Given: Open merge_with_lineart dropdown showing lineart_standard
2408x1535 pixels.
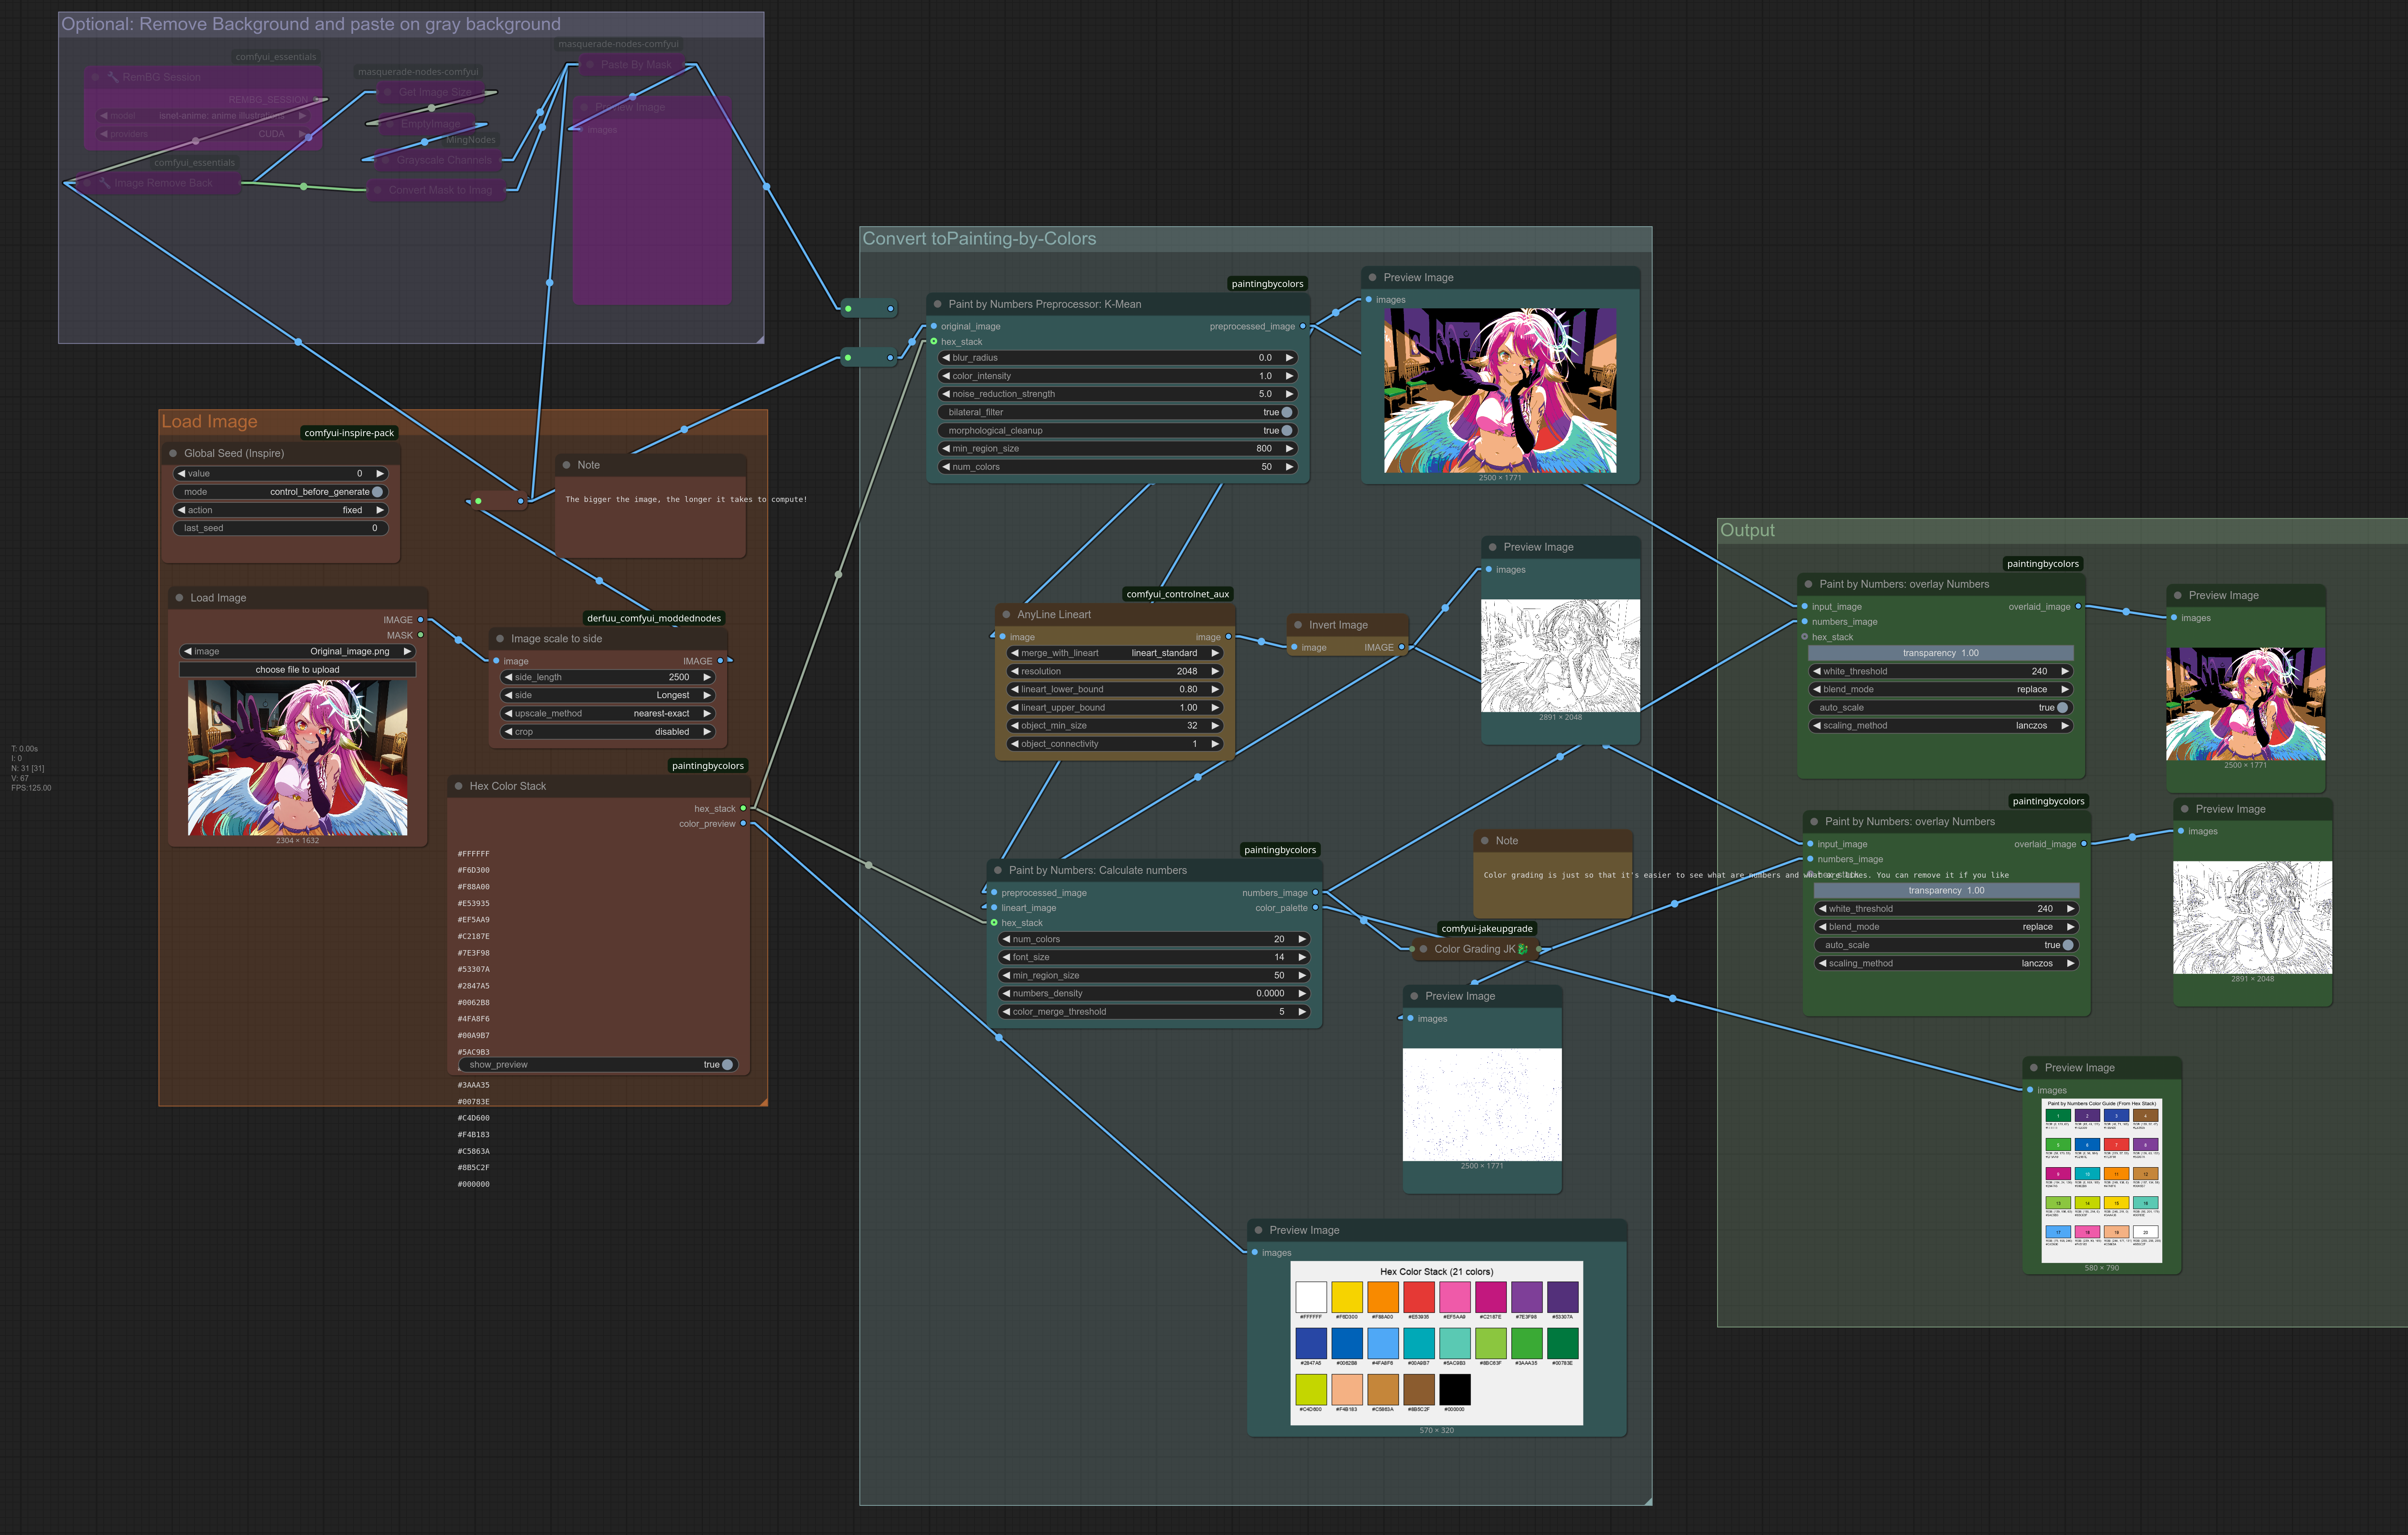Looking at the screenshot, I should coord(1115,653).
